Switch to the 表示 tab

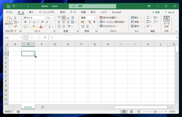point(93,12)
